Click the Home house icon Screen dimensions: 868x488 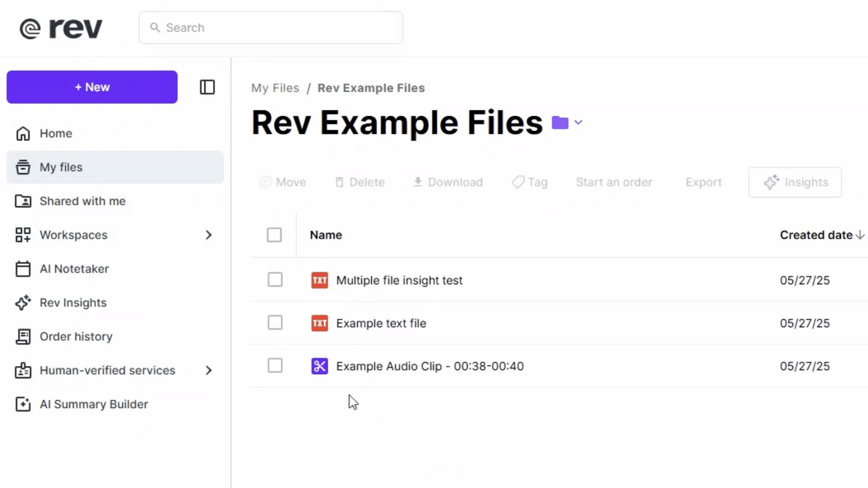(23, 134)
